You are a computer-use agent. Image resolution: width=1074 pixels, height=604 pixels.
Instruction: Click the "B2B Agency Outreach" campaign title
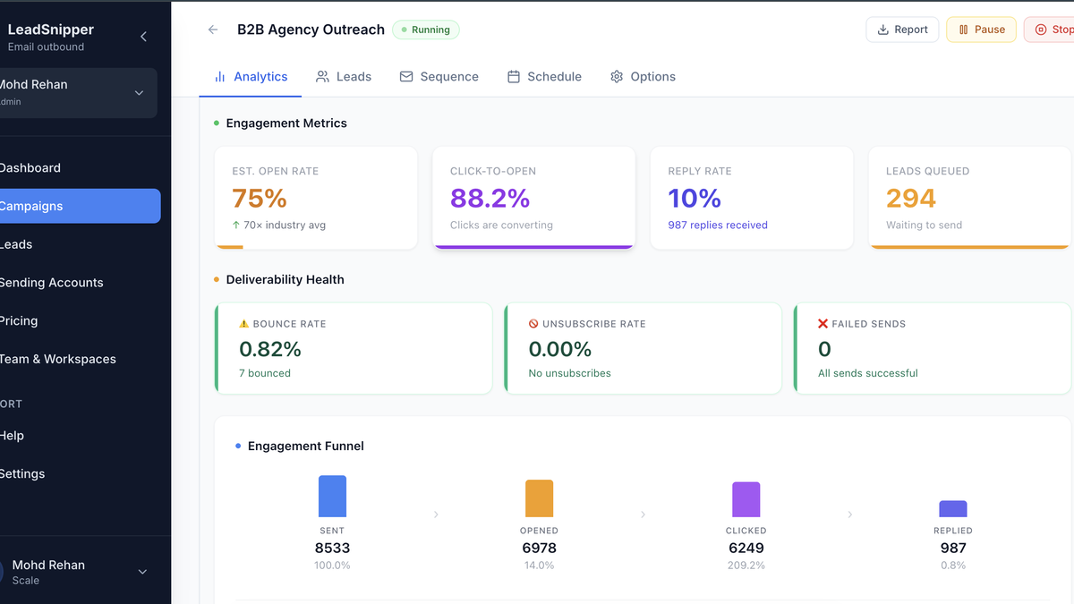pyautogui.click(x=311, y=30)
